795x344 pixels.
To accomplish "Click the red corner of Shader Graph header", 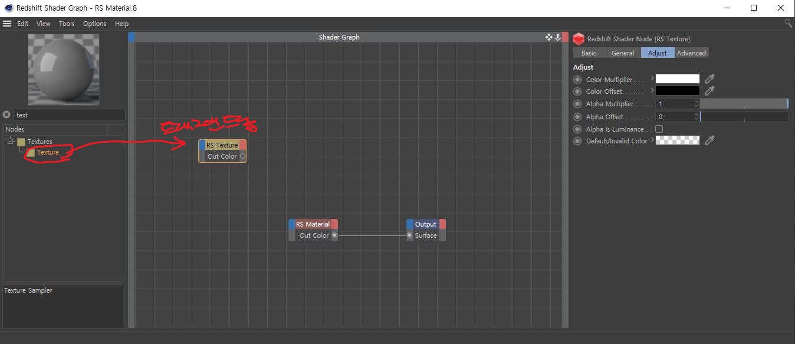I will click(565, 37).
